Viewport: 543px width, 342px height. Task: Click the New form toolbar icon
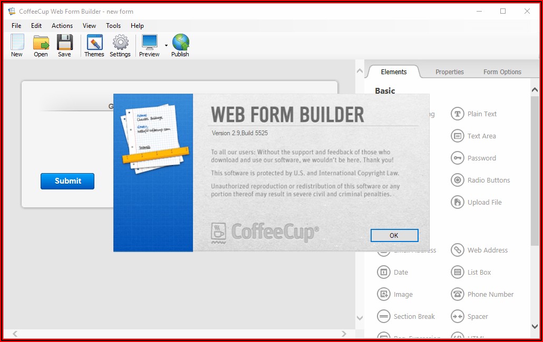click(17, 45)
